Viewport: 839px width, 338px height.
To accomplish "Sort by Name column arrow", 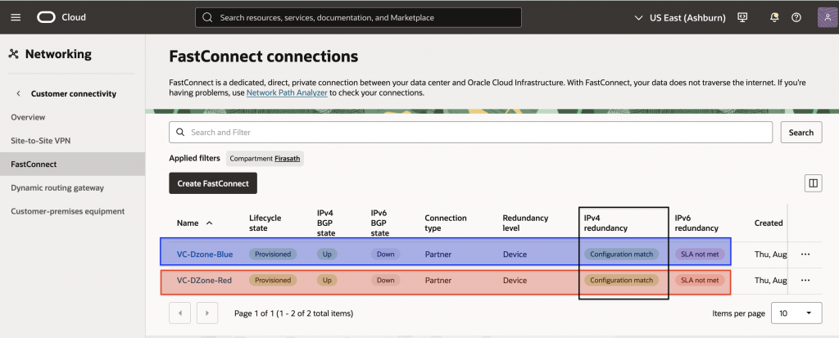I will [x=209, y=223].
